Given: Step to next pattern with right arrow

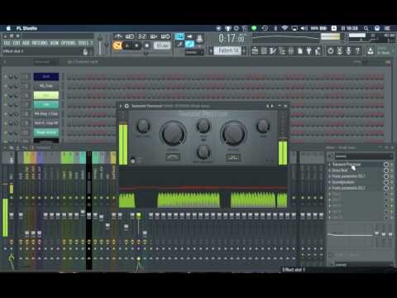Looking at the screenshot, I should (x=244, y=50).
